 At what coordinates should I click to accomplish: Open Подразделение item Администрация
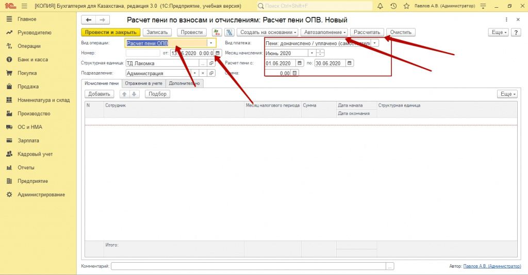[211, 73]
